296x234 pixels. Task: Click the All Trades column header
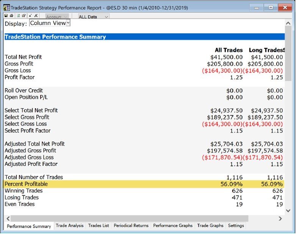[x=229, y=50]
